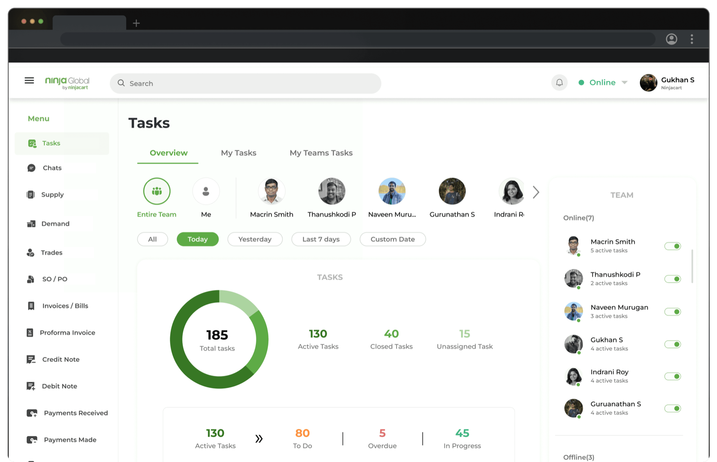Open the hamburger menu icon

click(x=29, y=80)
